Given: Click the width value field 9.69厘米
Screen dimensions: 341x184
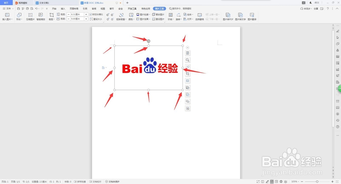Looking at the screenshot, I should [x=77, y=19].
